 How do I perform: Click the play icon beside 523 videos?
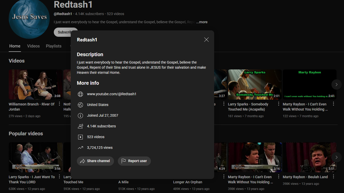[x=80, y=137]
